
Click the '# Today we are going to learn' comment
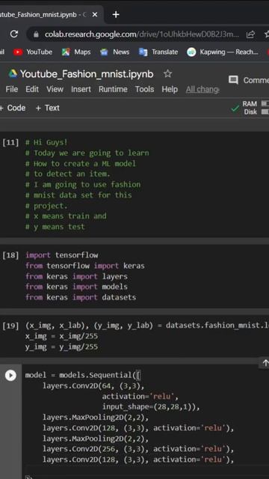tap(87, 153)
